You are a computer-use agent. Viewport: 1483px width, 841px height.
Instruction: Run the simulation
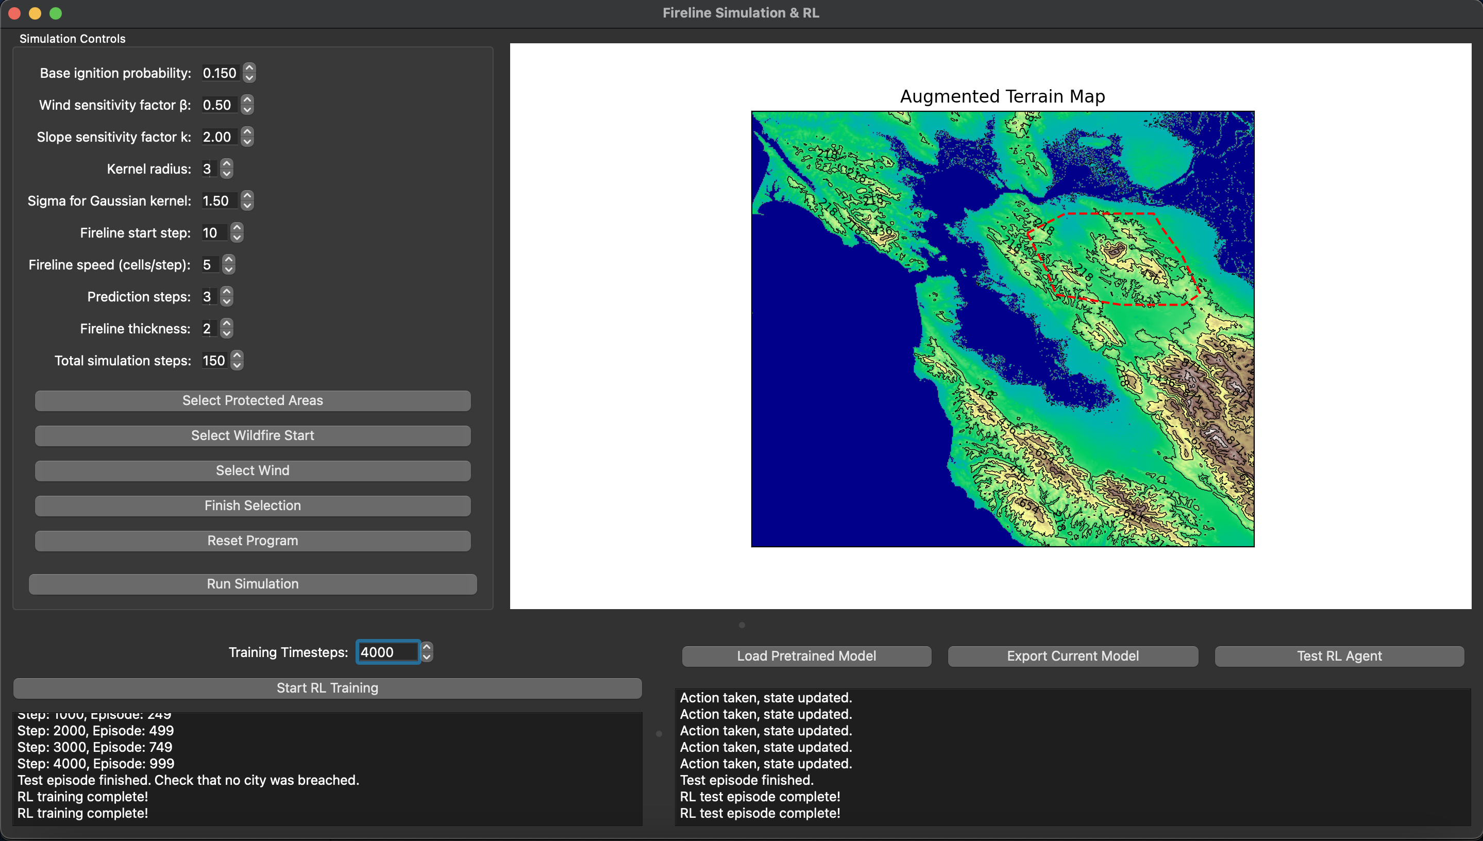252,583
